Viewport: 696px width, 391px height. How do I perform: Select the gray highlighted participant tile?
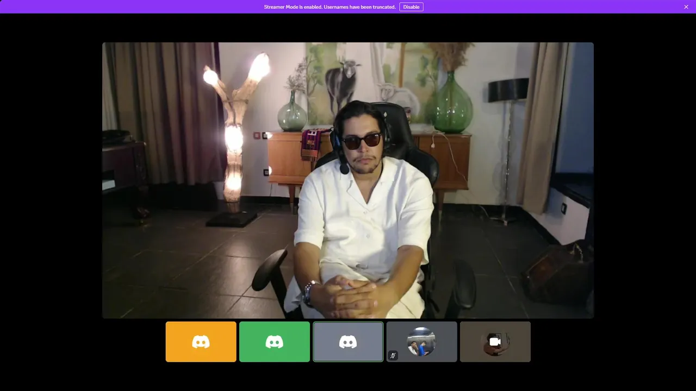[348, 342]
